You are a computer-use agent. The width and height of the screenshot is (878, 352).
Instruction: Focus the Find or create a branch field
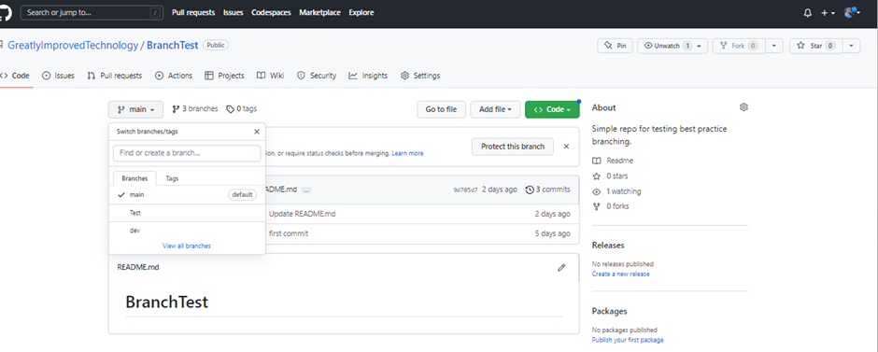(x=187, y=153)
